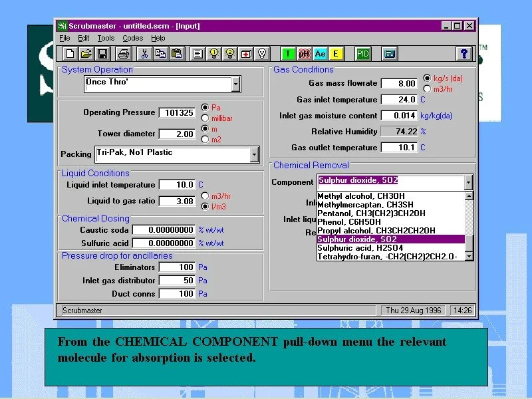Image resolution: width=532 pixels, height=399 pixels.
Task: Click the Duct conns pressure field
Action: 177,293
